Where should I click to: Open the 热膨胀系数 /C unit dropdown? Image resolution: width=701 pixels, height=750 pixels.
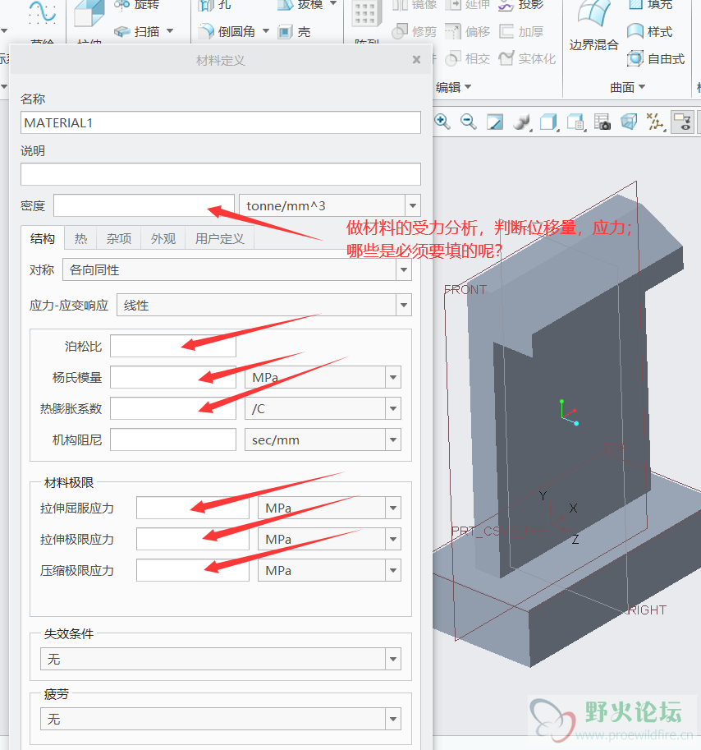[x=393, y=409]
